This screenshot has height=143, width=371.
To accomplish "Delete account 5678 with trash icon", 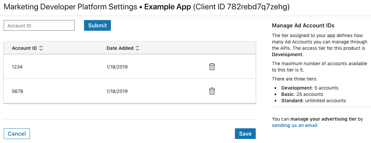I will pos(212,91).
